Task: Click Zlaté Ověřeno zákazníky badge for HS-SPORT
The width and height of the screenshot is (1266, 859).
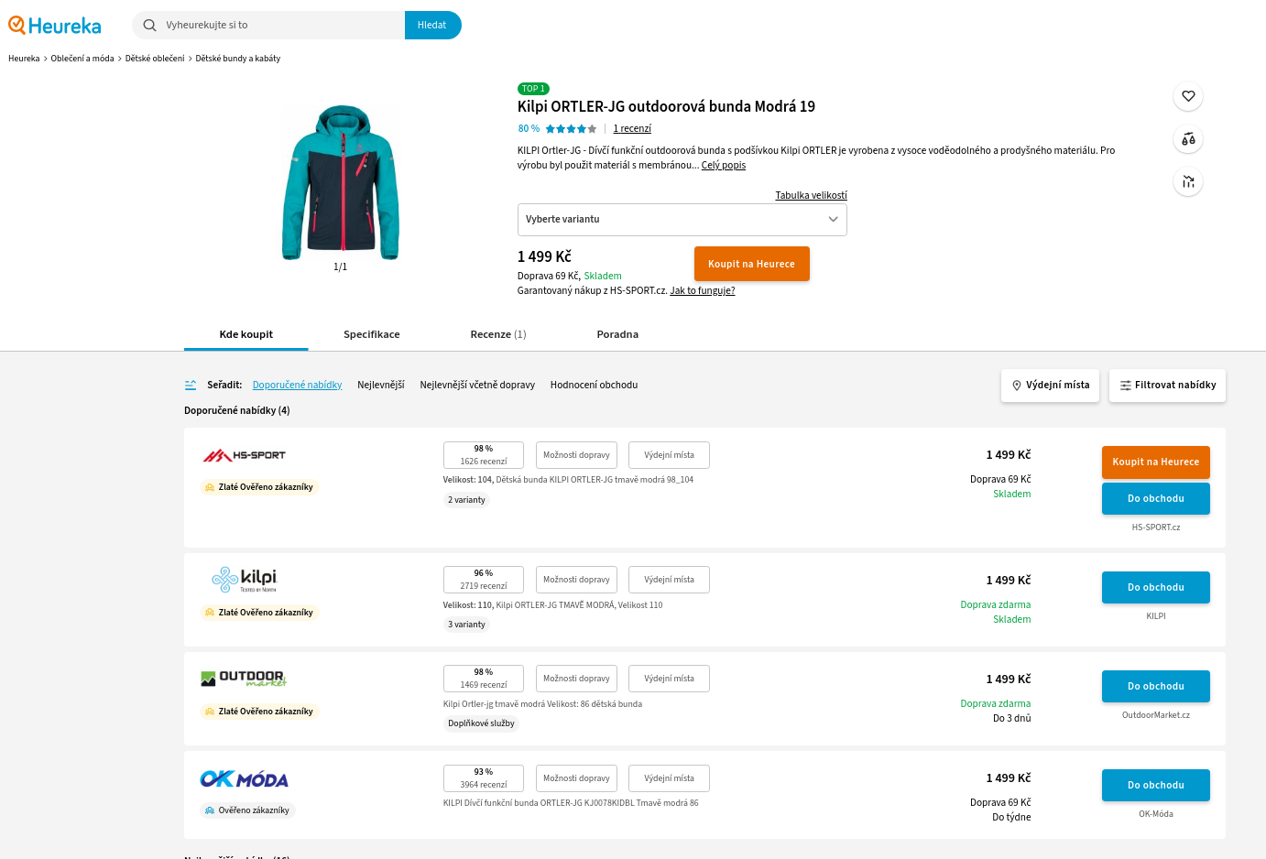Action: tap(259, 487)
